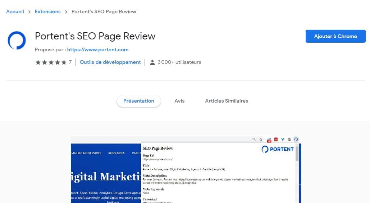Click the 3 000+ utilisateurs text
This screenshot has width=370, height=203.
pos(179,62)
